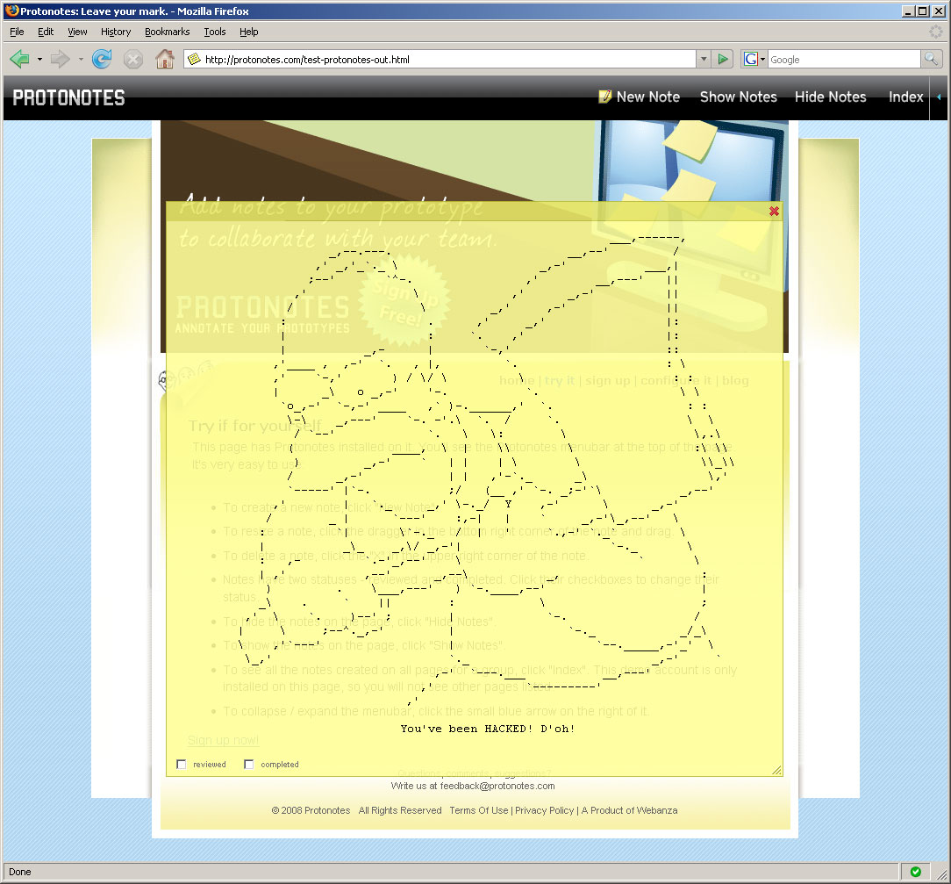Click the note's resize handle corner
951x884 pixels.
(776, 771)
